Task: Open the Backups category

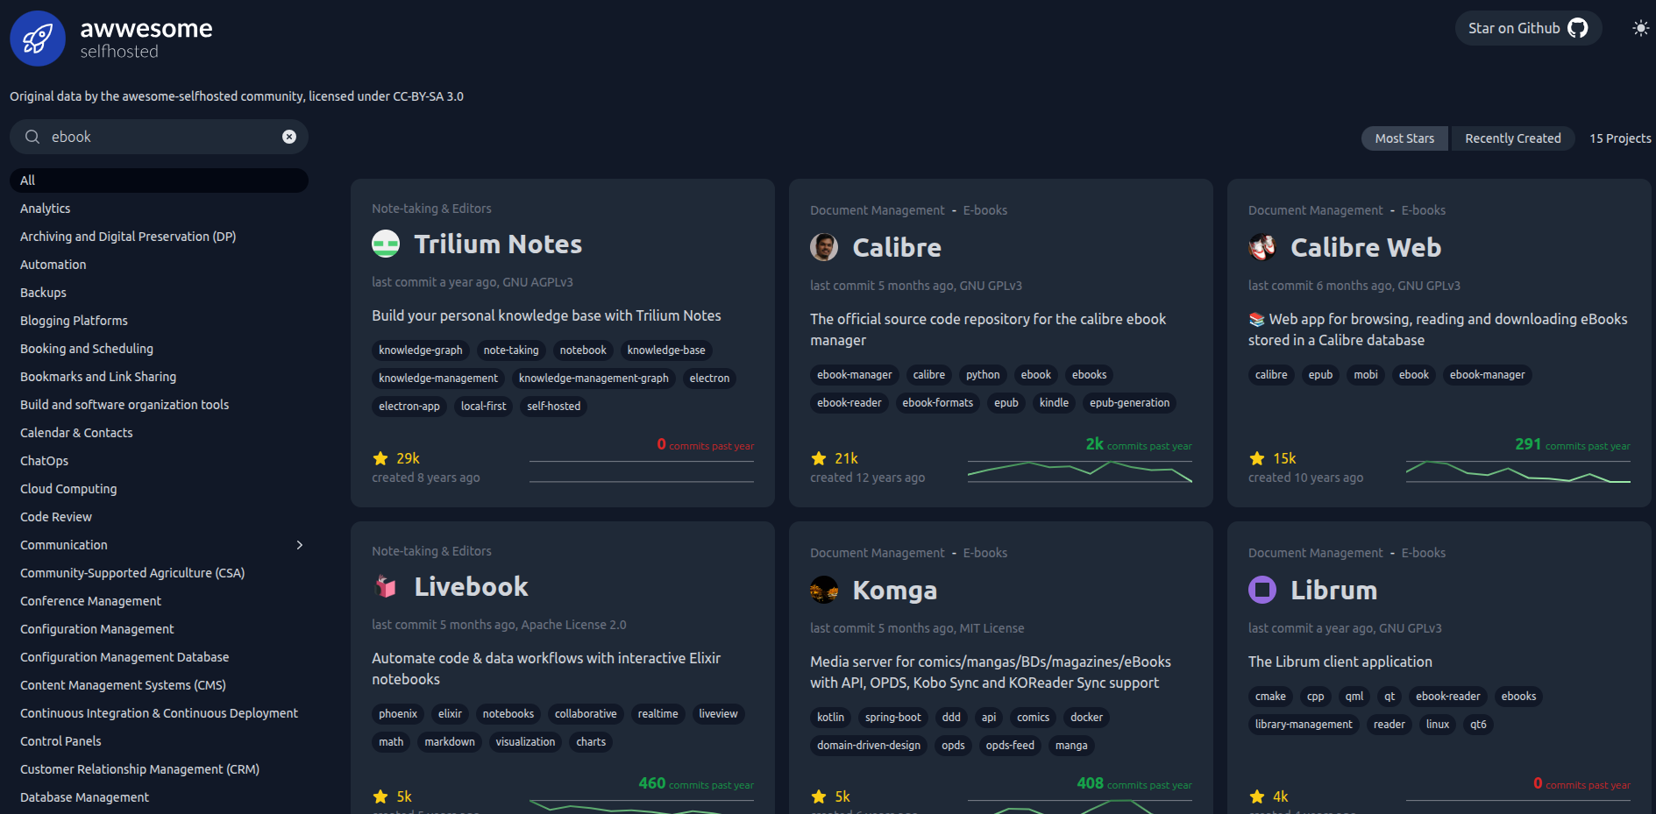Action: pos(43,293)
